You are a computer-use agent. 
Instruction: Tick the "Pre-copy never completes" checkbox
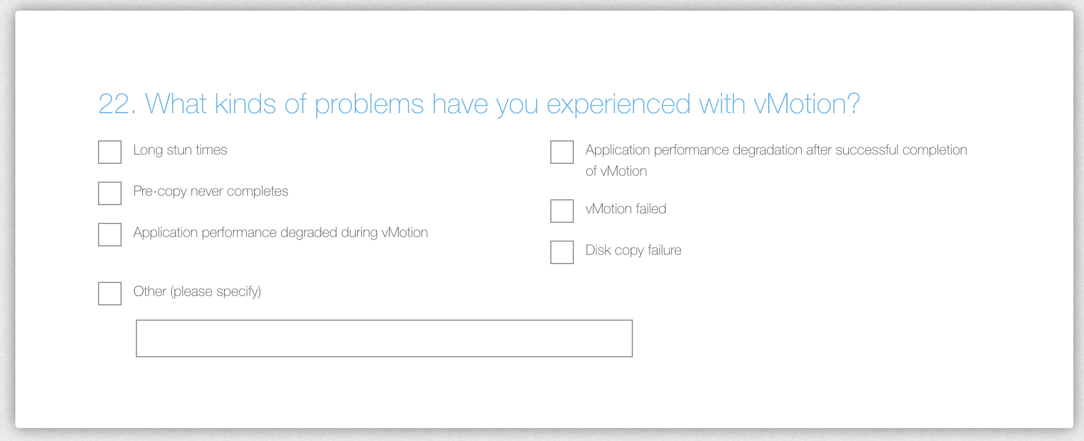pyautogui.click(x=110, y=193)
